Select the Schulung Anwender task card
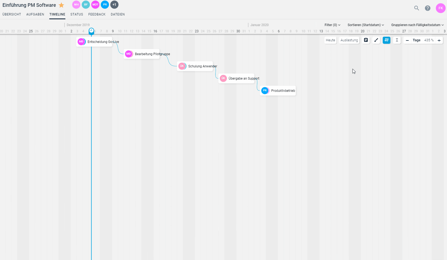The height and width of the screenshot is (260, 447). coord(195,66)
